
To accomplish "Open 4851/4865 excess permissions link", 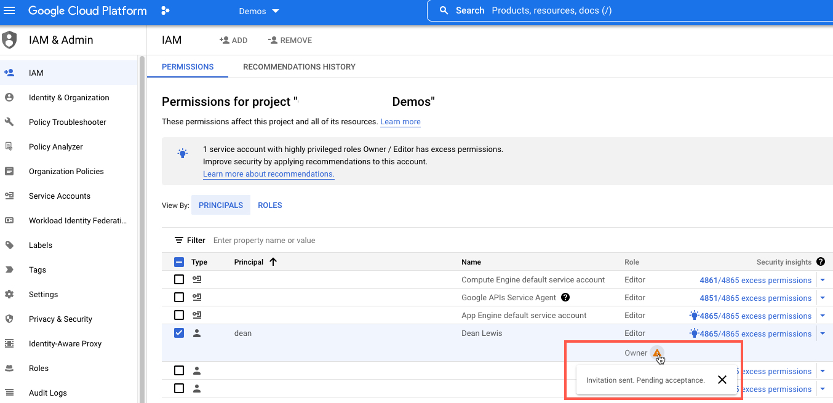I will pos(755,298).
